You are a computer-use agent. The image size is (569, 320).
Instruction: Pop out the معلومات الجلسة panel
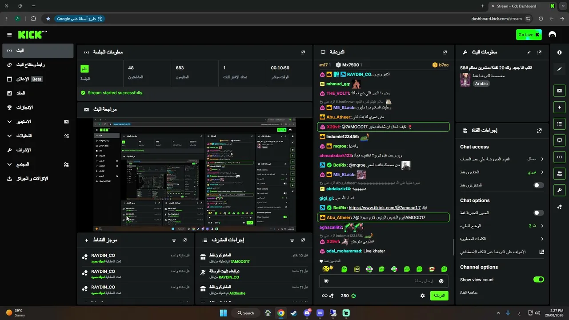coord(303,52)
